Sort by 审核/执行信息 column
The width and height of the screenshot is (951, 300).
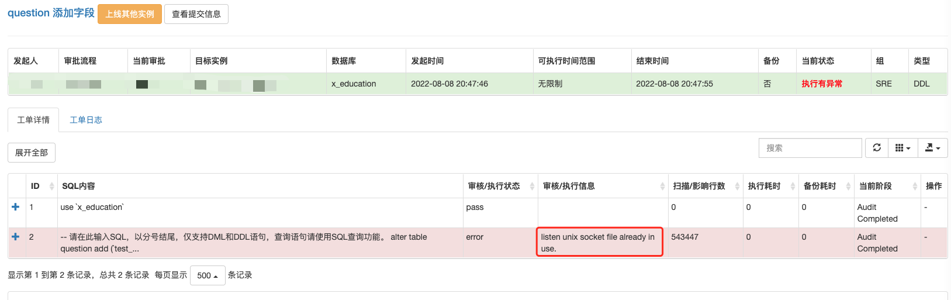(x=603, y=186)
